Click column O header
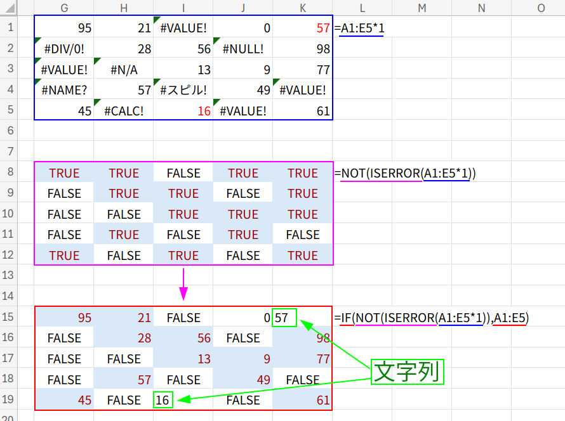565x421 pixels. [x=540, y=8]
